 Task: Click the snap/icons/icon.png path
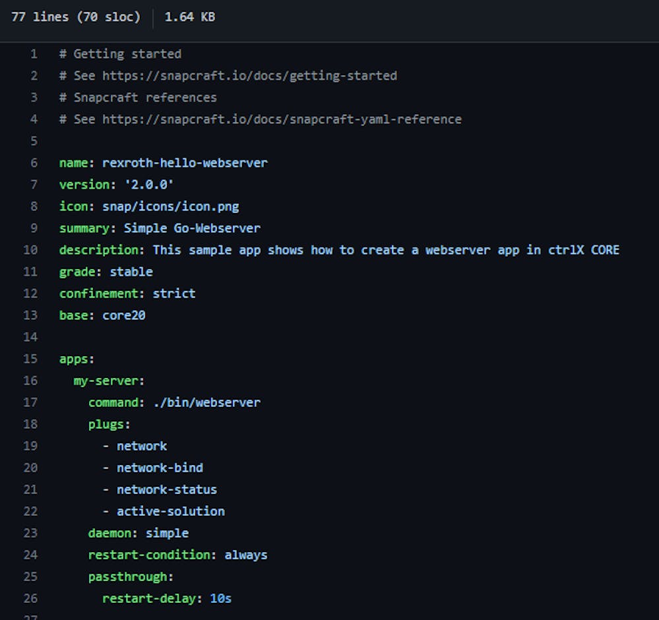(x=170, y=206)
